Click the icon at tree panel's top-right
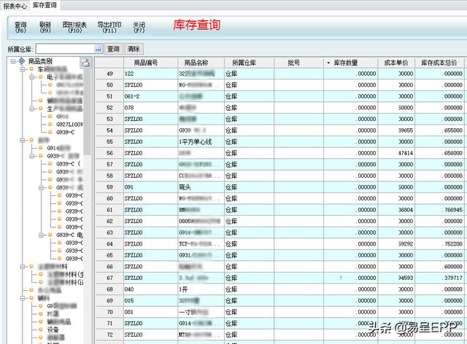The width and height of the screenshot is (467, 344). pyautogui.click(x=85, y=63)
